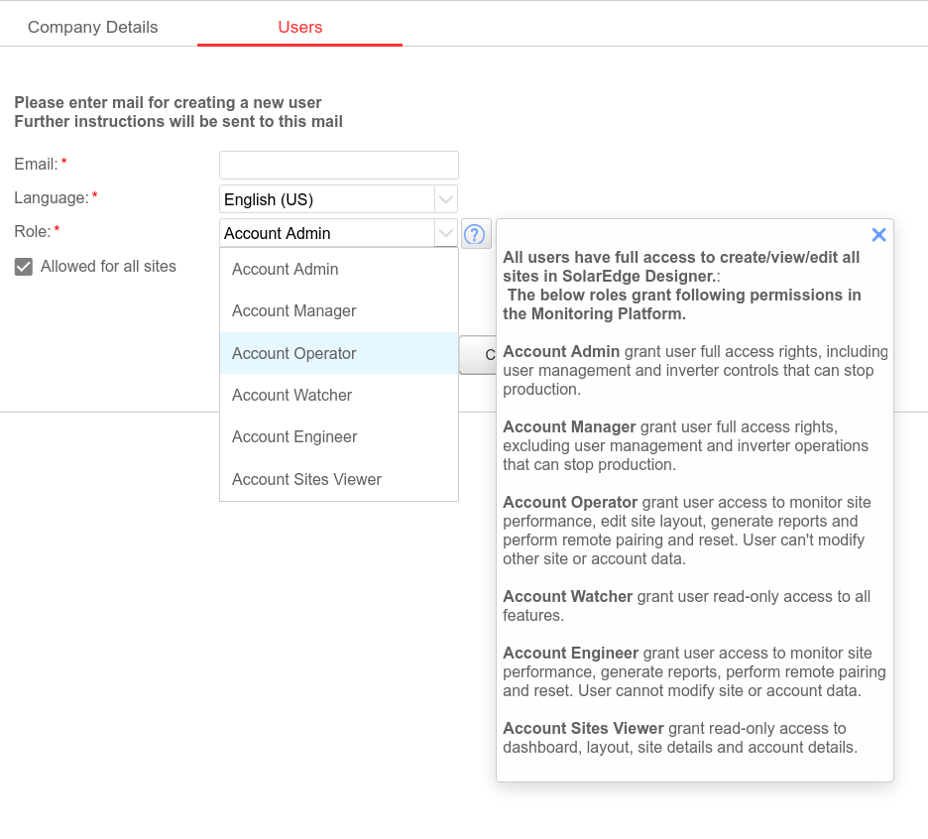Pick Account Operator in the role list
The image size is (928, 839).
pos(294,354)
